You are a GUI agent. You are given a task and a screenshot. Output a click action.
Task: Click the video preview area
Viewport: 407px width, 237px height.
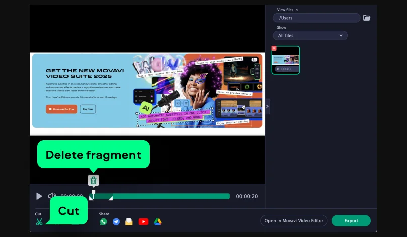[x=148, y=94]
